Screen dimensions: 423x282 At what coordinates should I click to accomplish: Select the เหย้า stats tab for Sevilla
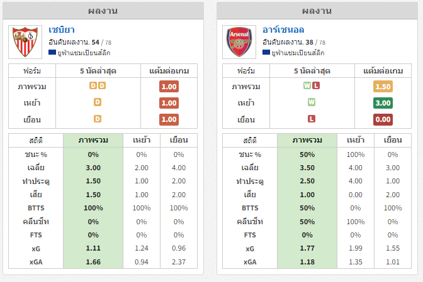[x=142, y=140]
